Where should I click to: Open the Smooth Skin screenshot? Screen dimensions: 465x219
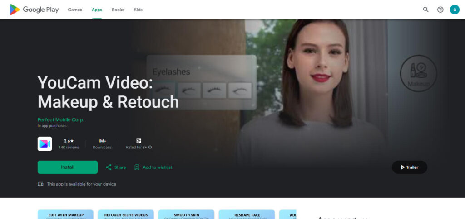[x=186, y=214]
